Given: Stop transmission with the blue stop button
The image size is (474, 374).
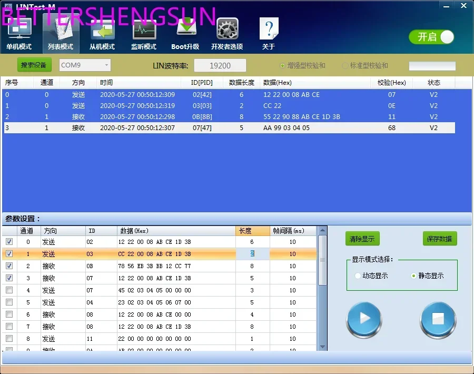Looking at the screenshot, I should (438, 319).
